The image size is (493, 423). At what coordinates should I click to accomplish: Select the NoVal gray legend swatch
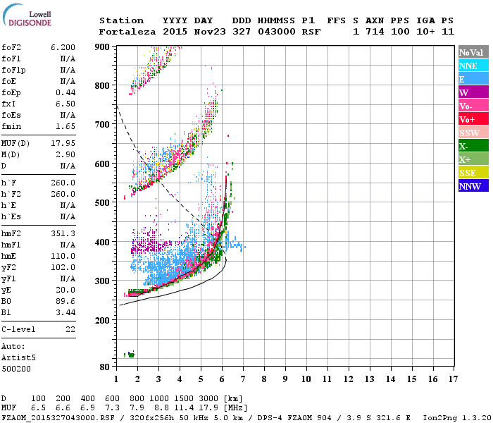473,52
